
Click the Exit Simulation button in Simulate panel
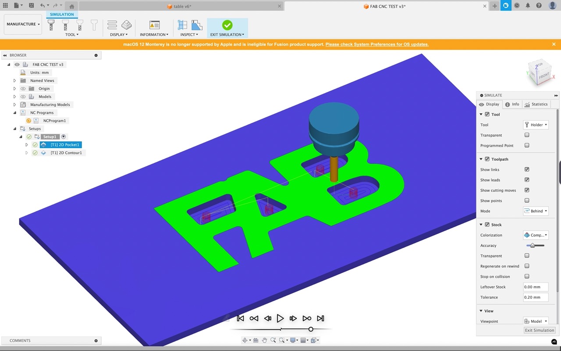(540, 330)
